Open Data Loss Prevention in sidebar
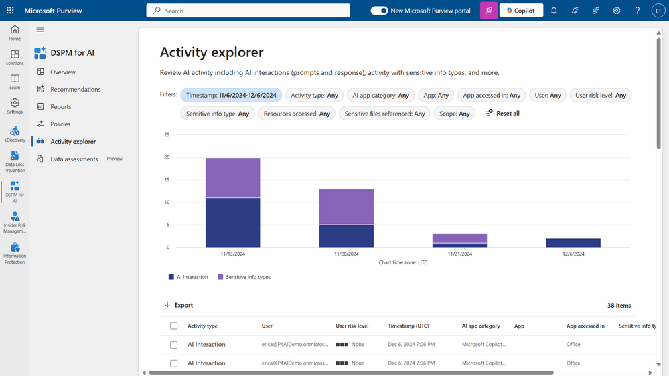 pyautogui.click(x=15, y=161)
